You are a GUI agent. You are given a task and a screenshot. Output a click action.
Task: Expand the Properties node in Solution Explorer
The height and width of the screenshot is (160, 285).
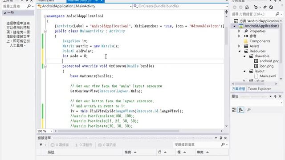pyautogui.click(x=239, y=31)
